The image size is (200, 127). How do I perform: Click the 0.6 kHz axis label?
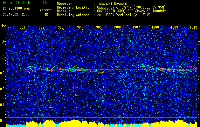coord(3,121)
